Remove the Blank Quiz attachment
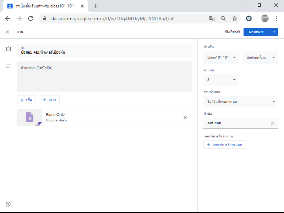284x213 pixels. click(185, 118)
